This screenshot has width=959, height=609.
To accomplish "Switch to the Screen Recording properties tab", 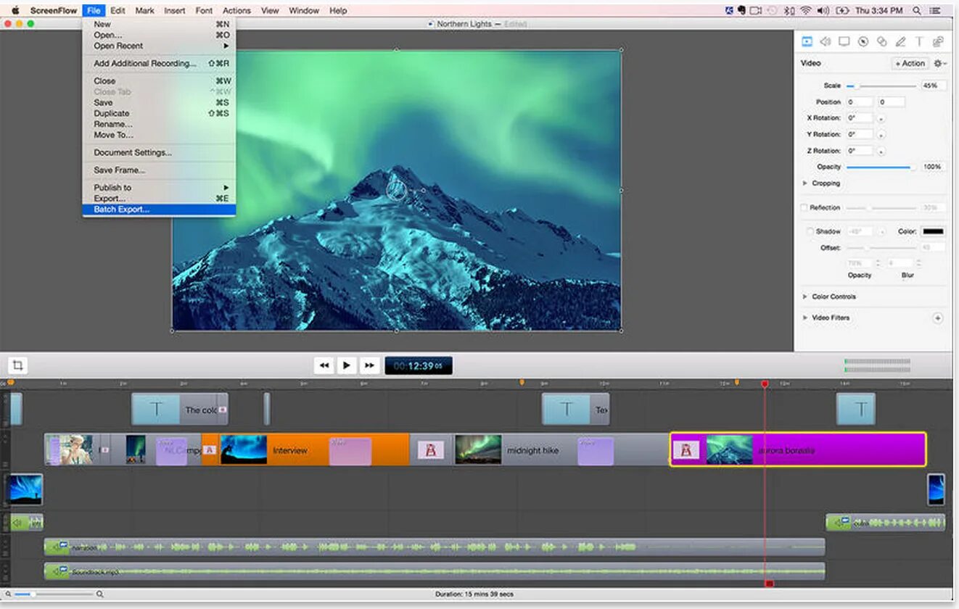I will (x=844, y=41).
